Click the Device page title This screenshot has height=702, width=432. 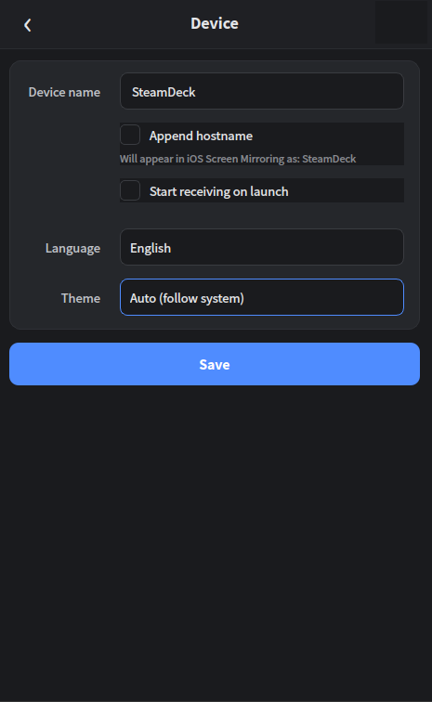click(215, 23)
